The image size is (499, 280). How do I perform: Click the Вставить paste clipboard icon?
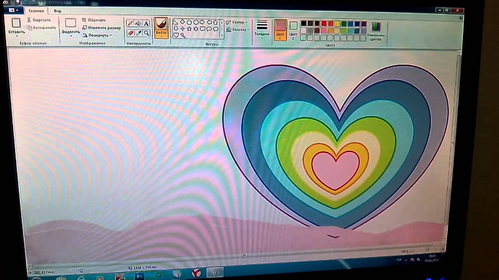coord(16,23)
